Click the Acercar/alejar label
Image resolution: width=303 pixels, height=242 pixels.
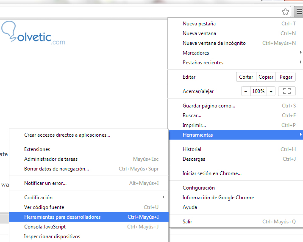198,91
